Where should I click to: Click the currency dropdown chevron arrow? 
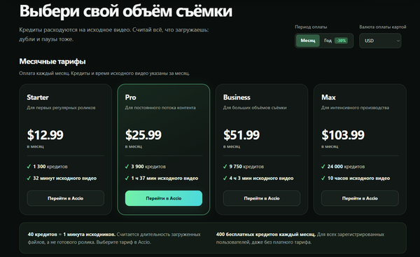(398, 41)
